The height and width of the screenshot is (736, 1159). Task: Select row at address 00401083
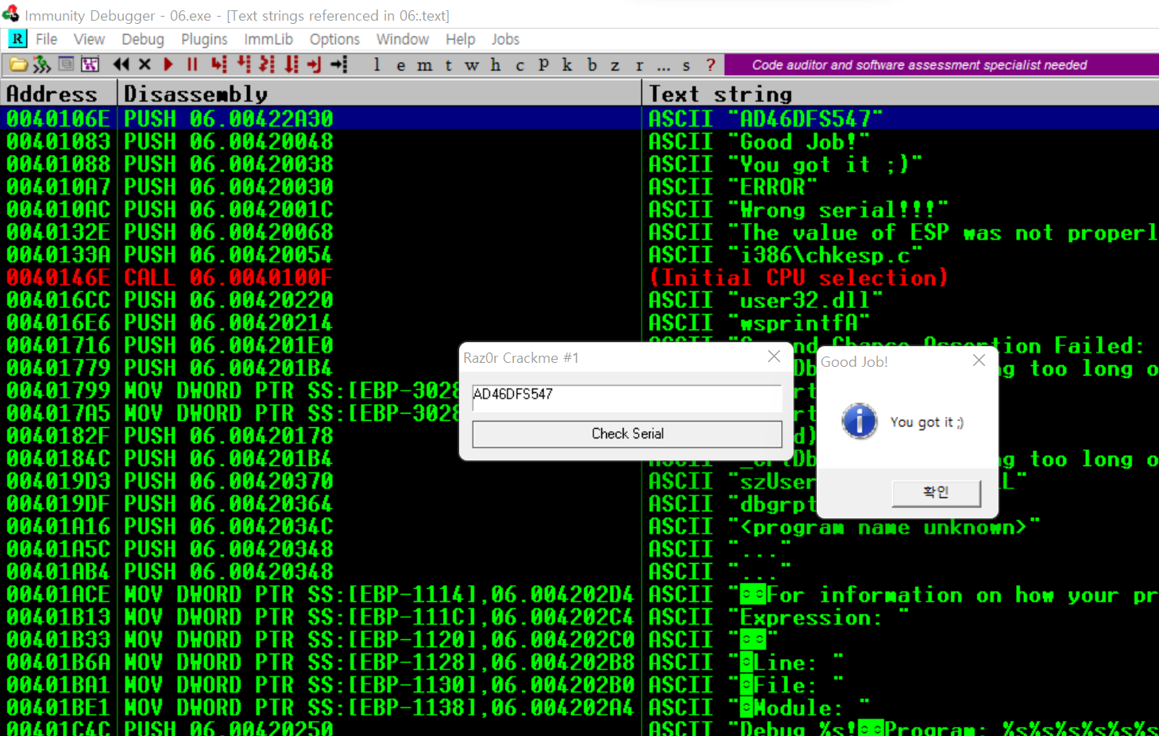click(580, 141)
